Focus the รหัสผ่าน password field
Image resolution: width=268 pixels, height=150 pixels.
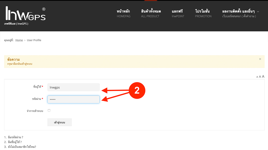(x=73, y=99)
